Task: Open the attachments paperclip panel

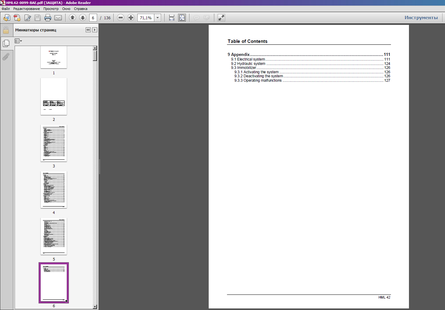Action: [x=6, y=57]
